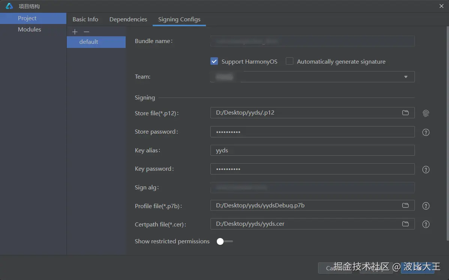Browse for Certpath file using folder icon
This screenshot has height=280, width=449.
(x=405, y=224)
